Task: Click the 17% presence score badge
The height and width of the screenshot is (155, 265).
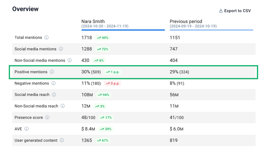Action: 106,117
